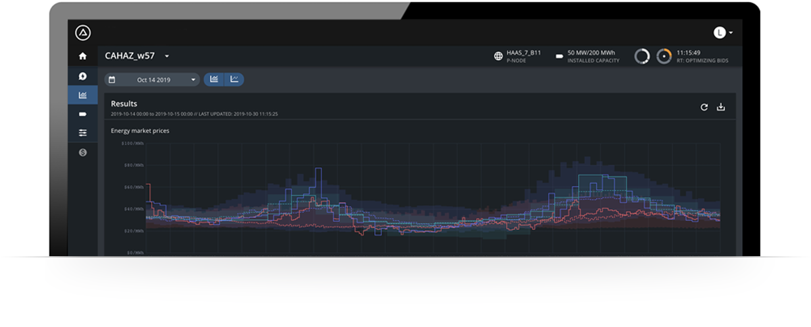Expand the user account menu arrow
This screenshot has height=327, width=811.
coord(731,32)
